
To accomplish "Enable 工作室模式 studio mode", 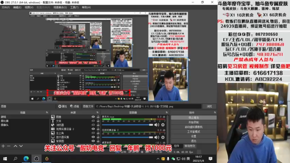I will pos(194,131).
